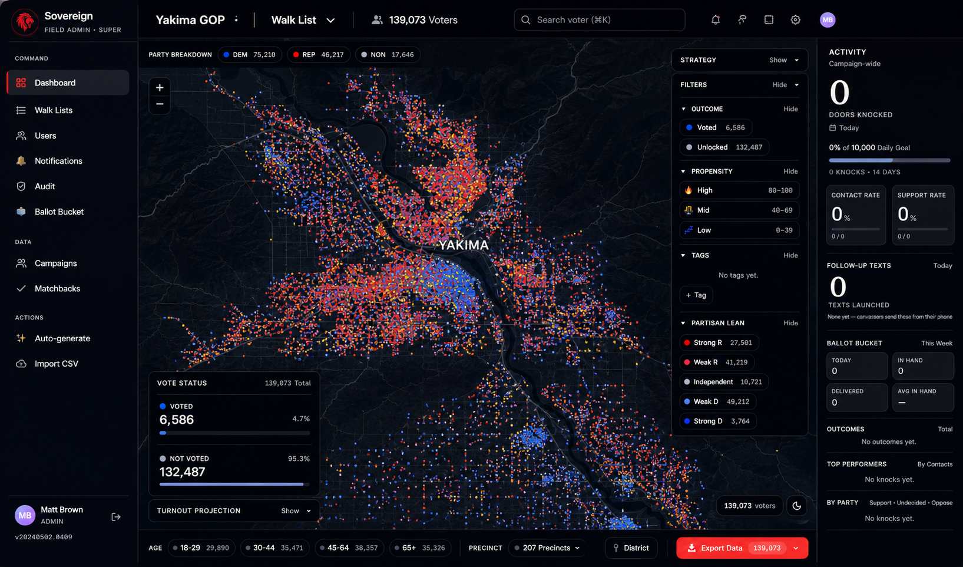Hide the Filters panel

pyautogui.click(x=786, y=85)
